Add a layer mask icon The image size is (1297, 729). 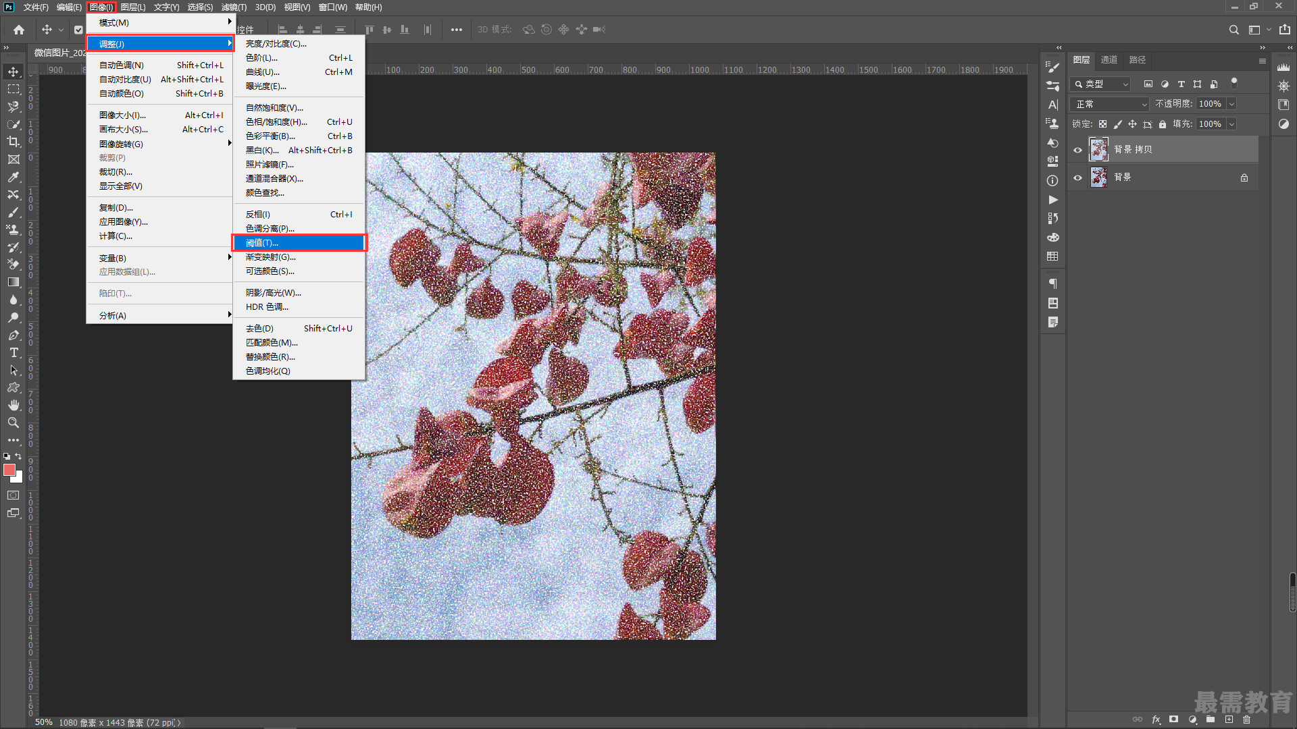tap(1174, 720)
